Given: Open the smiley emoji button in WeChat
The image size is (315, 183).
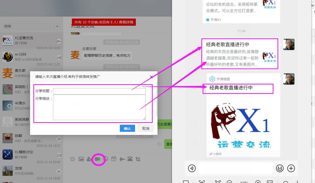Looking at the screenshot, I should point(280,168).
